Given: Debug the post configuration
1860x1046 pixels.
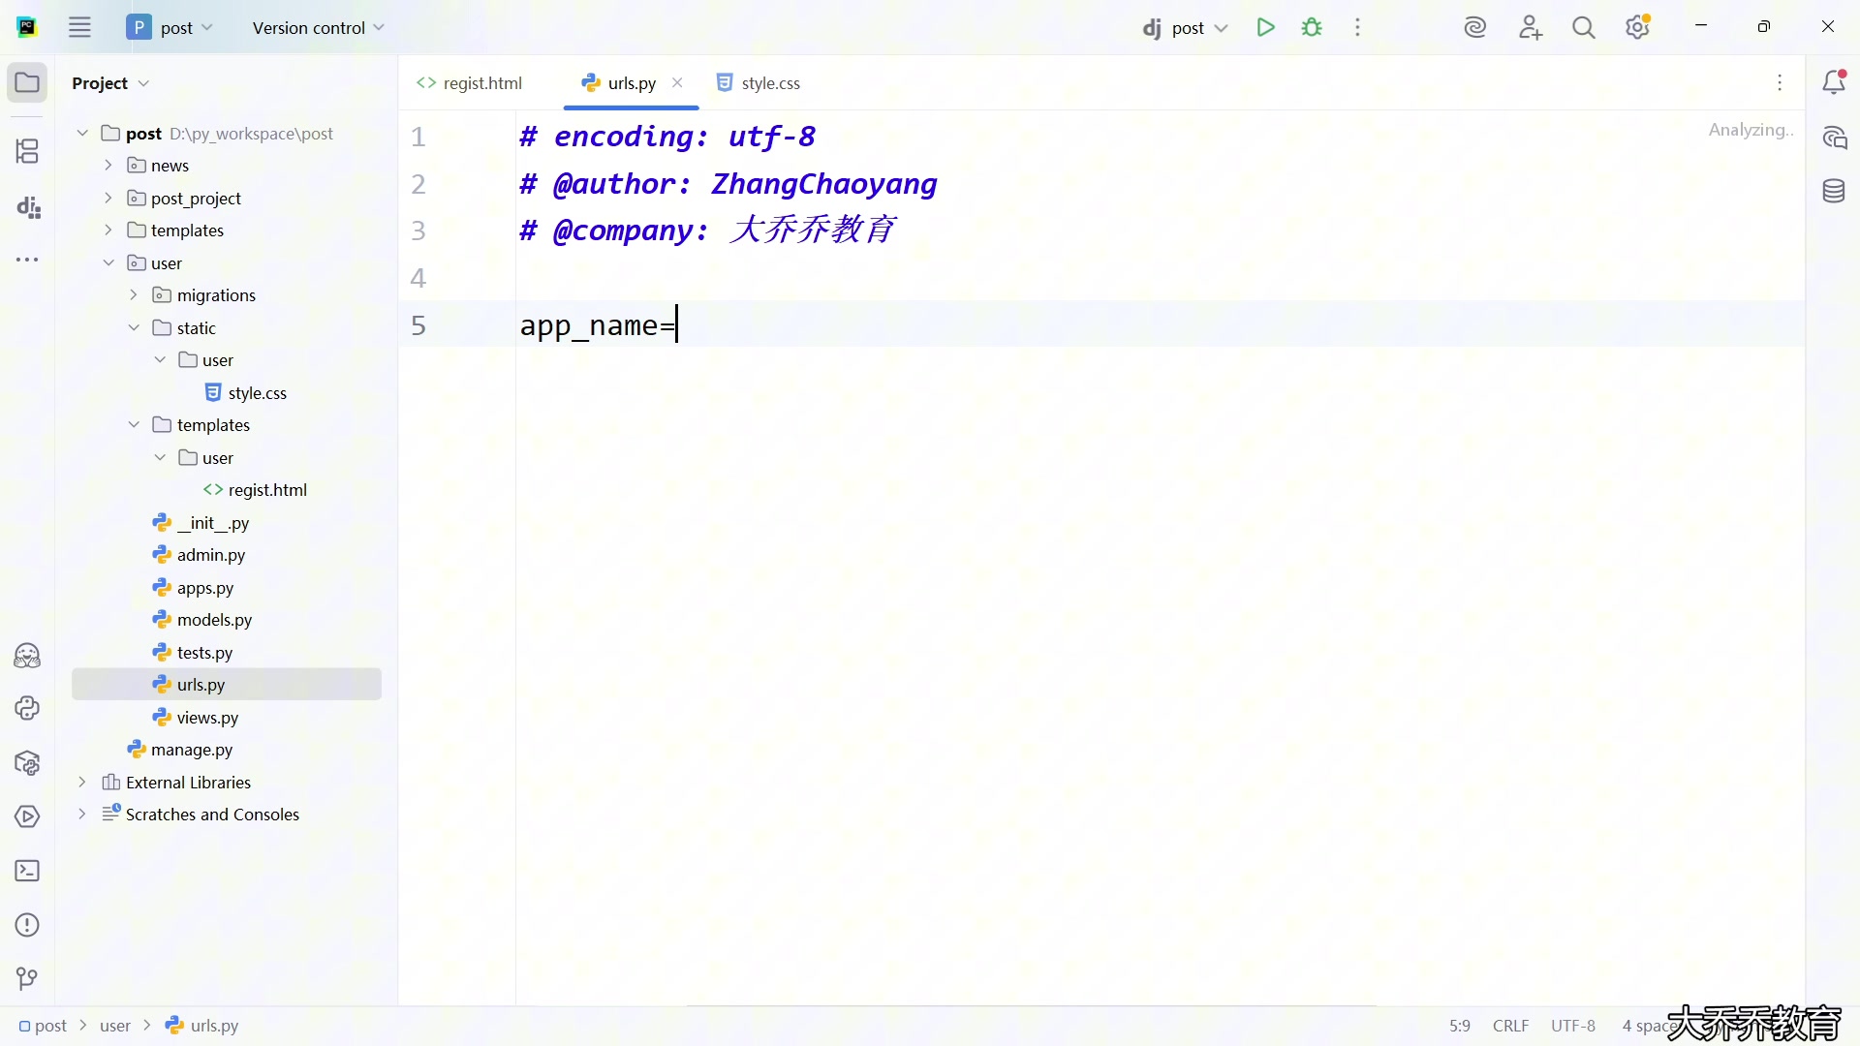Looking at the screenshot, I should (1312, 27).
